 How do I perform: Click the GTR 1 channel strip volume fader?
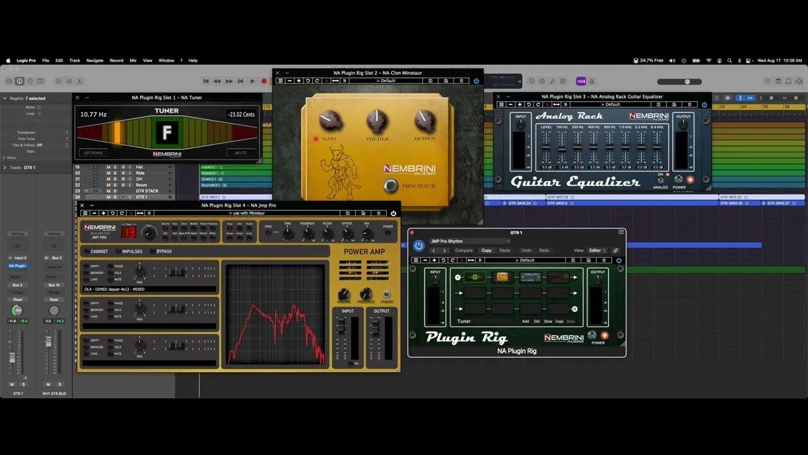(x=12, y=358)
